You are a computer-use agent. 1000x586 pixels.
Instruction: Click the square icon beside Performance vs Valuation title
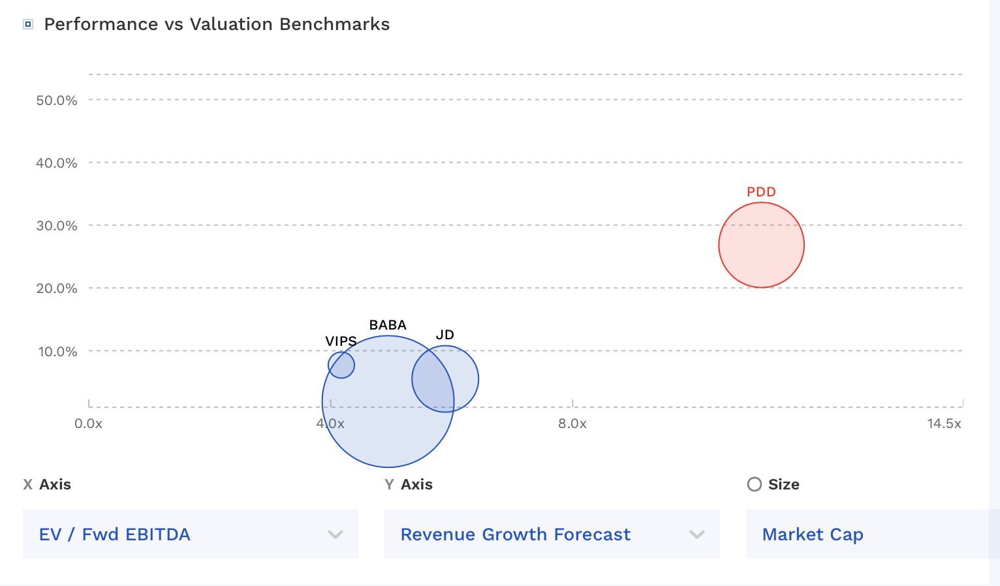(28, 25)
